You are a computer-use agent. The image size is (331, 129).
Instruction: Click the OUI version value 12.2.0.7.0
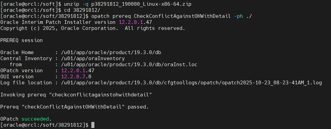point(76,76)
